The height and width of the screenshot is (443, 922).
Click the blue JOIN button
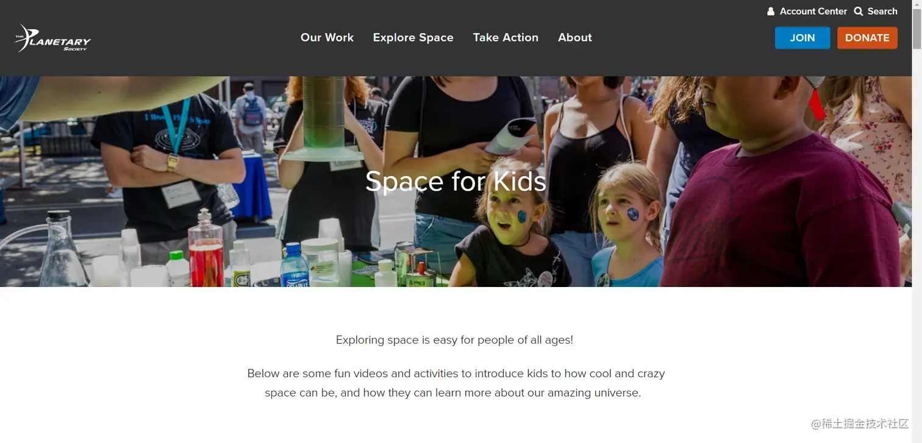tap(802, 38)
